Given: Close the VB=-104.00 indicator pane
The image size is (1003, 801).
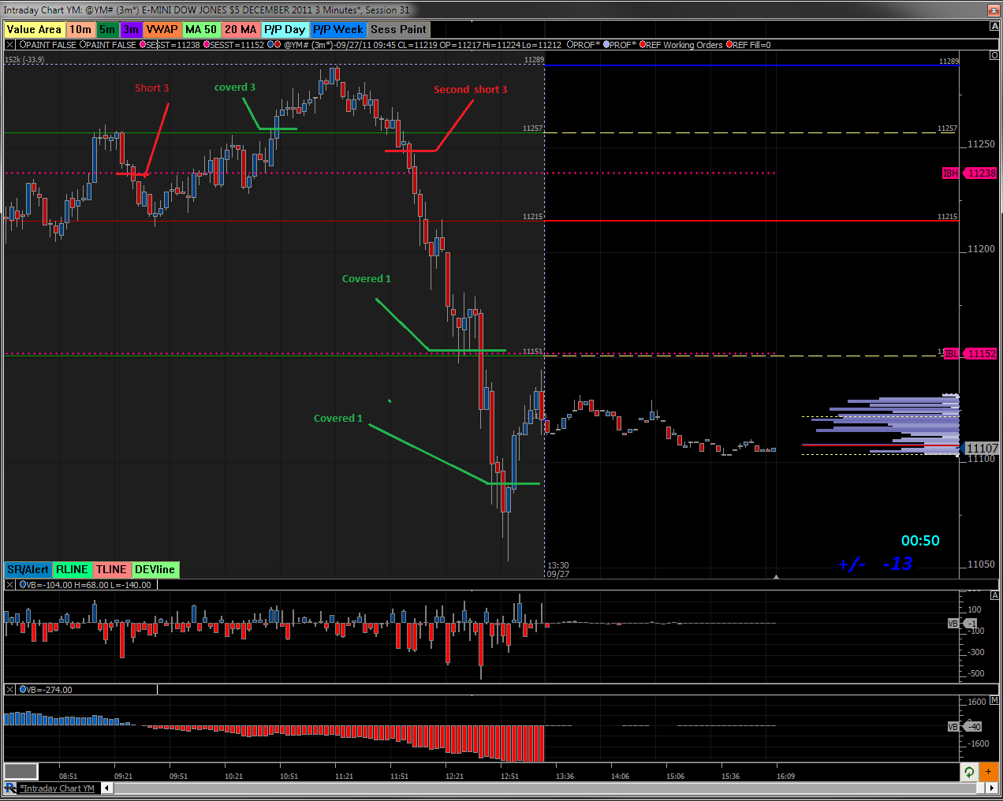Looking at the screenshot, I should 10,585.
